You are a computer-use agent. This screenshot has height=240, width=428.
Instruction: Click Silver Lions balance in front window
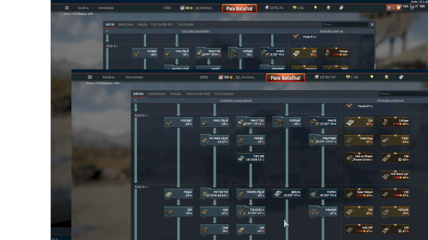[325, 77]
